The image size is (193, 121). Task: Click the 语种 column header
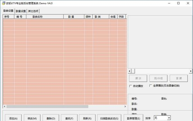pyautogui.click(x=88, y=17)
